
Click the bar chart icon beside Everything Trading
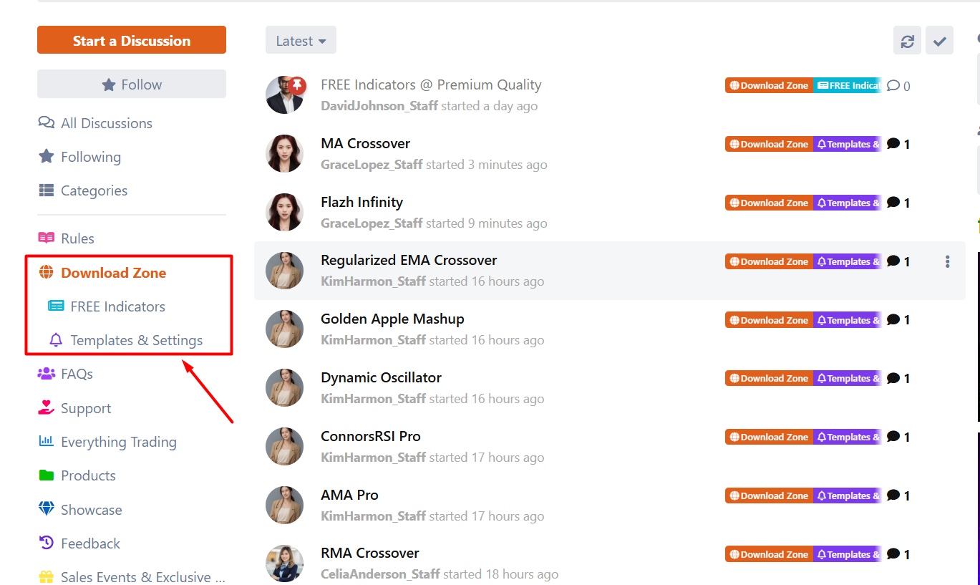47,441
